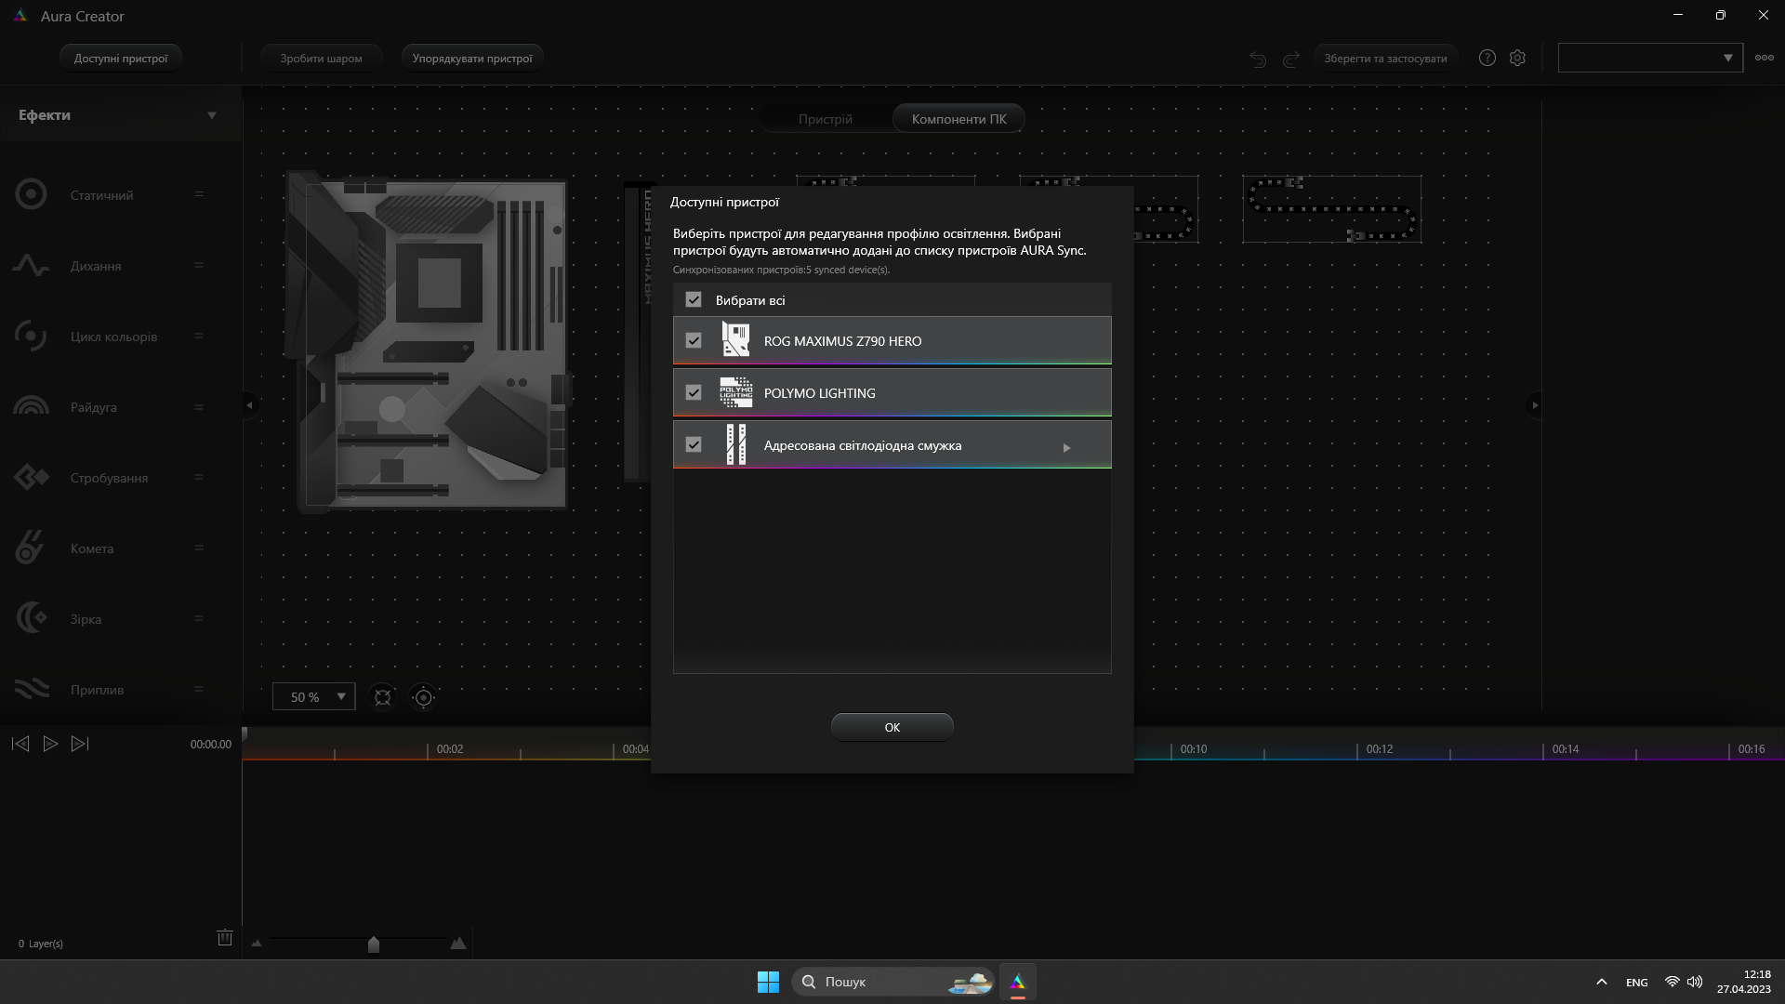This screenshot has height=1004, width=1785.
Task: Select the Breathing effect icon (Дихання)
Action: pyautogui.click(x=31, y=266)
